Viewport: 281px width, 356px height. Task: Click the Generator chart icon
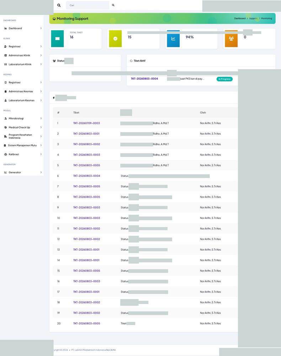pyautogui.click(x=5, y=173)
